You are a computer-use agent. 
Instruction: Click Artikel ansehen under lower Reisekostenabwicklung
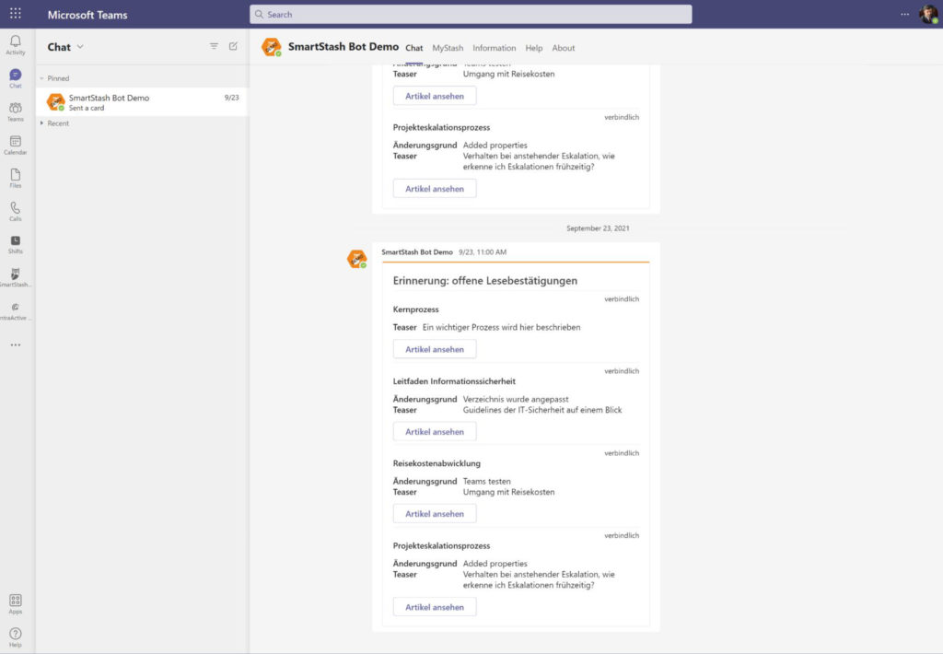coord(435,514)
